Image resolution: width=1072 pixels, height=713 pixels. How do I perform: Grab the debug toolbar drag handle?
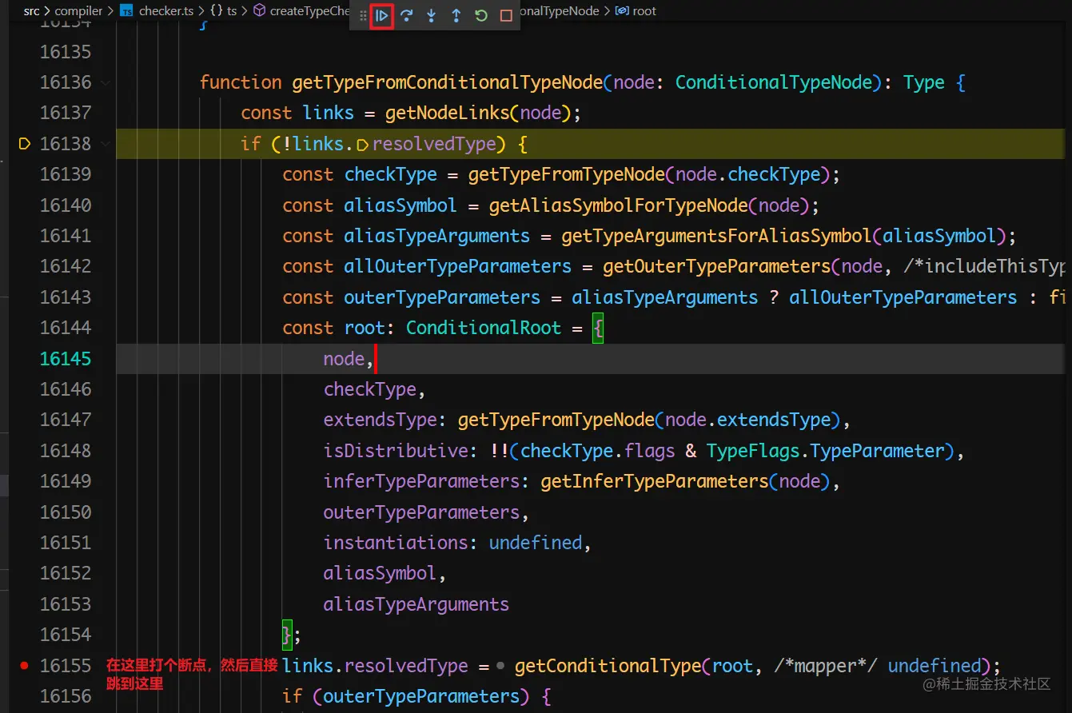click(363, 15)
